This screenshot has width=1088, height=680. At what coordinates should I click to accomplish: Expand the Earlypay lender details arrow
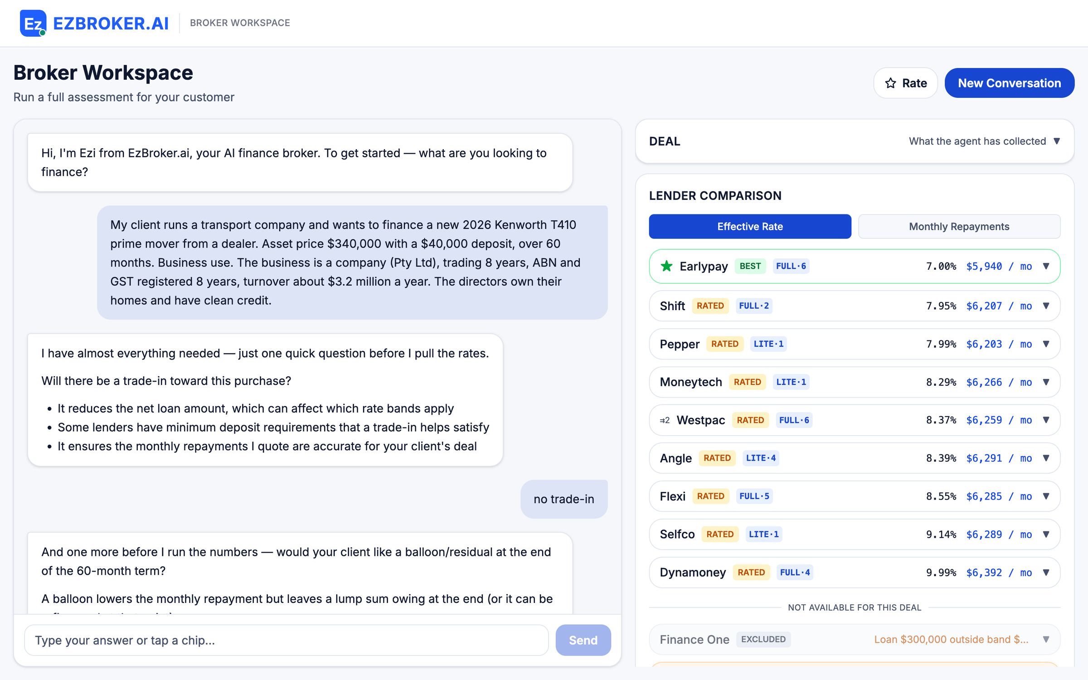tap(1046, 266)
